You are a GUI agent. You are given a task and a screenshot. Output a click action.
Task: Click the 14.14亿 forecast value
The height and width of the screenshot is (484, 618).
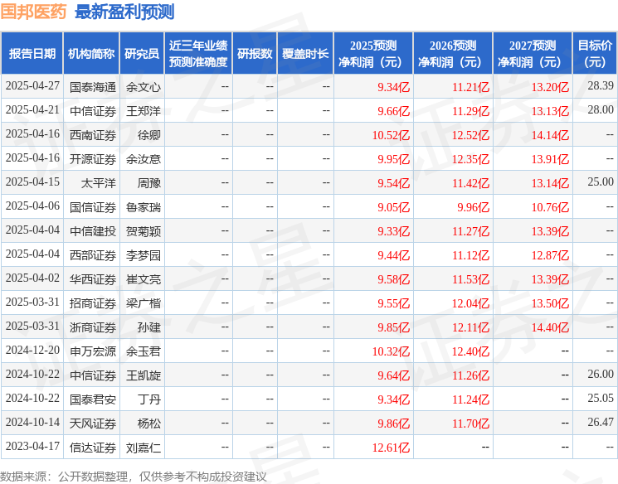pyautogui.click(x=550, y=135)
